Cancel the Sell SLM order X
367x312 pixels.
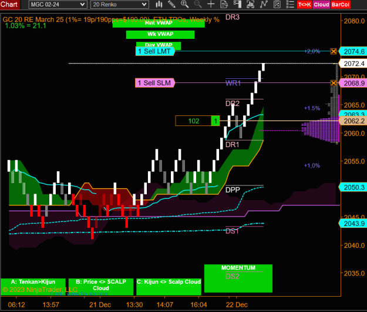[x=334, y=83]
